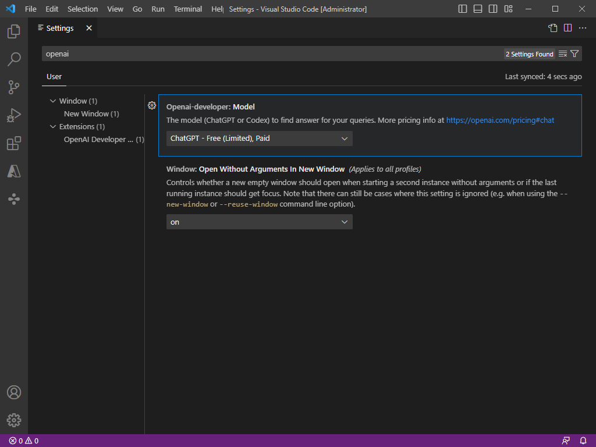Open the Manage gear in activity bar
Image resolution: width=596 pixels, height=447 pixels.
14,420
